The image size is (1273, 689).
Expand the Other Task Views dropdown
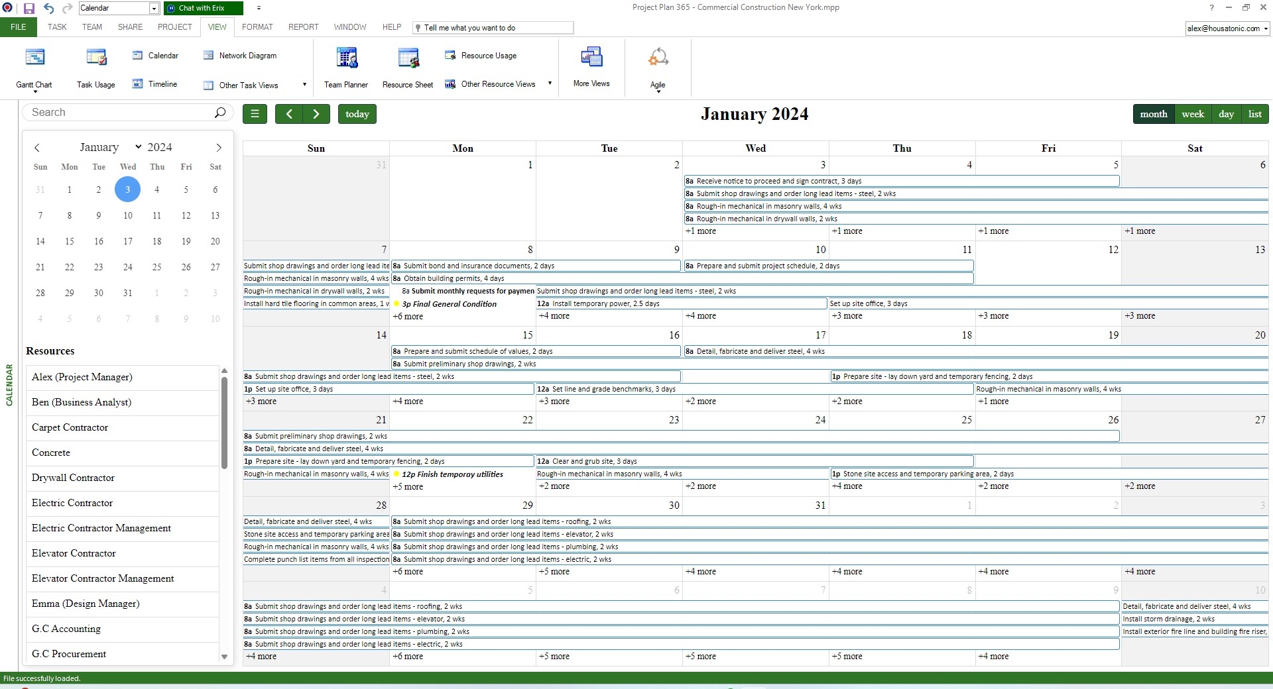[x=304, y=85]
